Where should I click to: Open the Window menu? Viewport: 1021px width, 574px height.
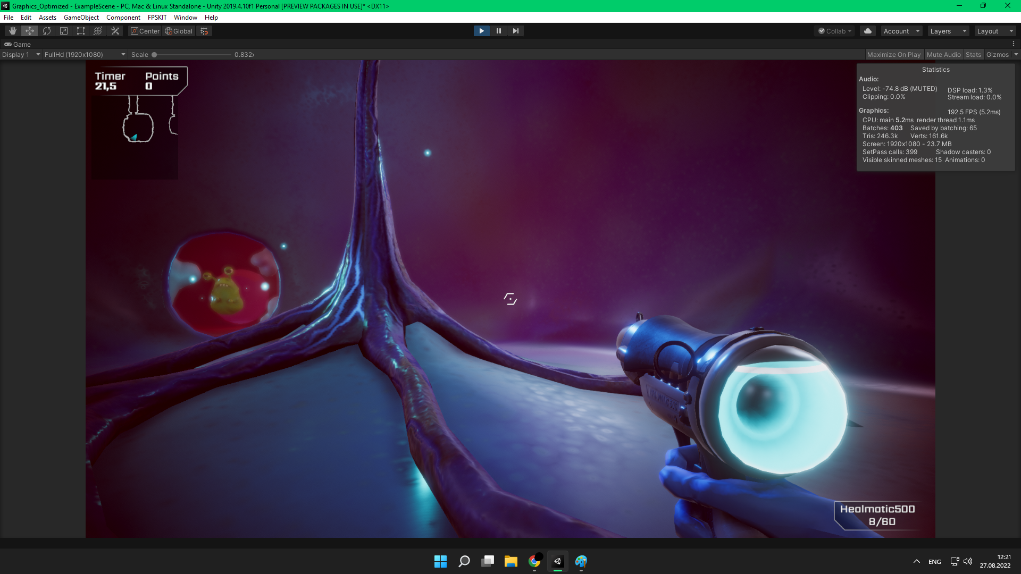tap(185, 17)
